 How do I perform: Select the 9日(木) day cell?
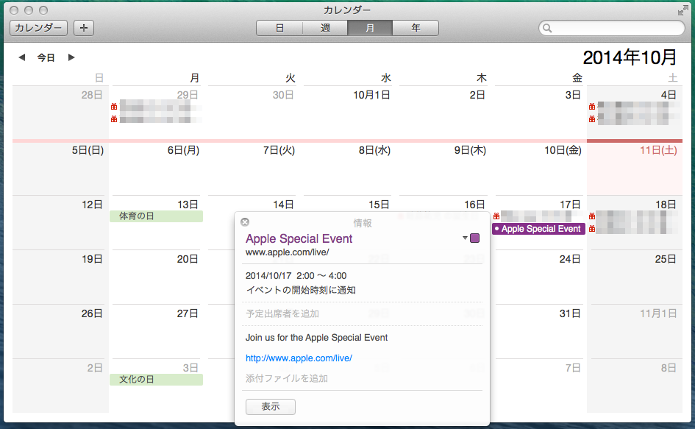[443, 169]
